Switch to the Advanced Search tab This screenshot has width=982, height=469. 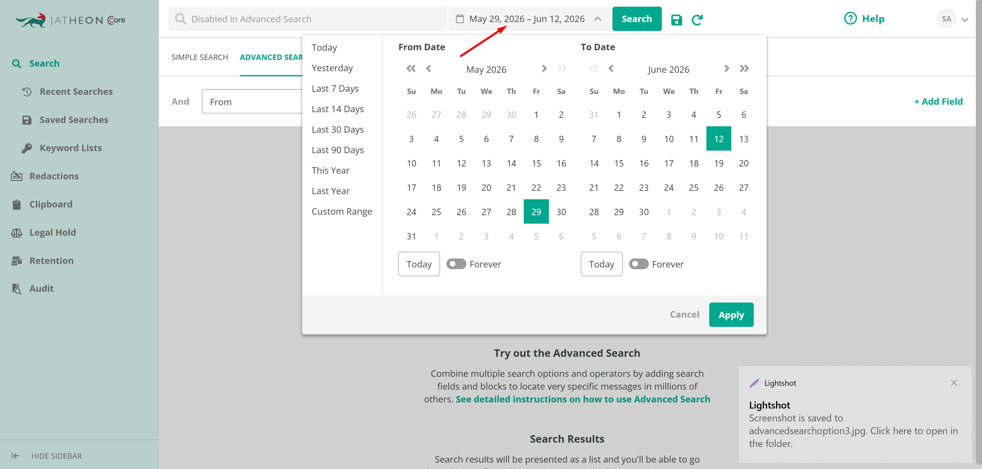pyautogui.click(x=271, y=57)
